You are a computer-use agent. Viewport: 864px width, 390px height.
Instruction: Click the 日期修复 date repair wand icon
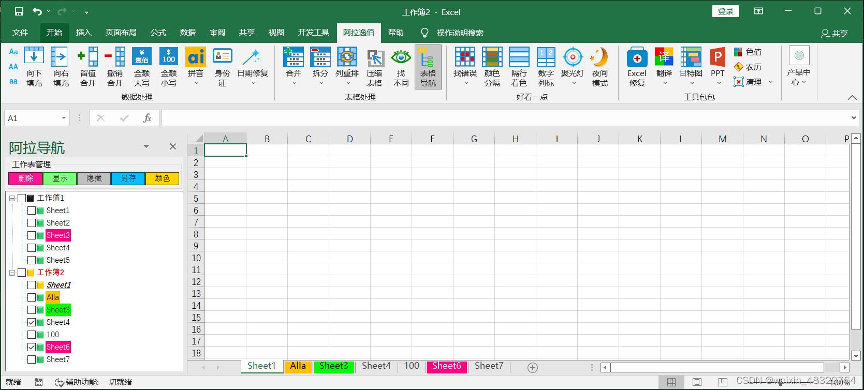(252, 57)
